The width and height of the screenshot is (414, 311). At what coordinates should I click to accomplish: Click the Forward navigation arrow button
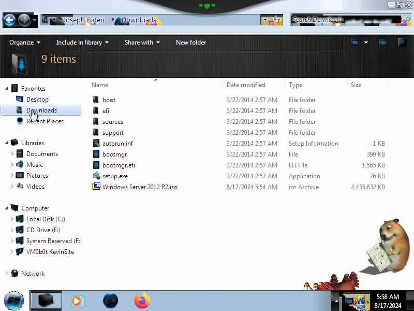(24, 20)
